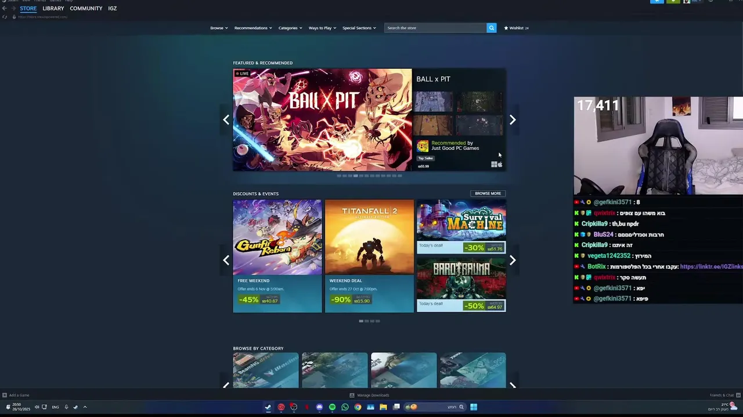Click the ENG language indicator in taskbar
This screenshot has height=417, width=743.
(x=55, y=407)
